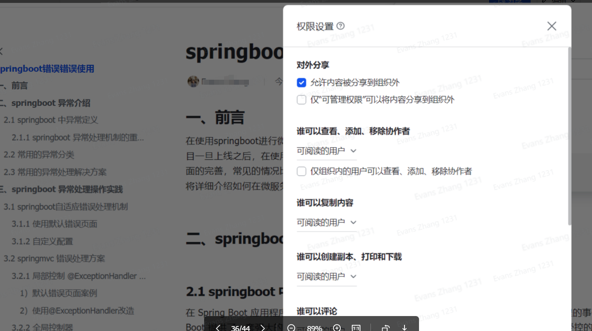Jump to 2.1 springboot 中异常定义

pos(51,120)
